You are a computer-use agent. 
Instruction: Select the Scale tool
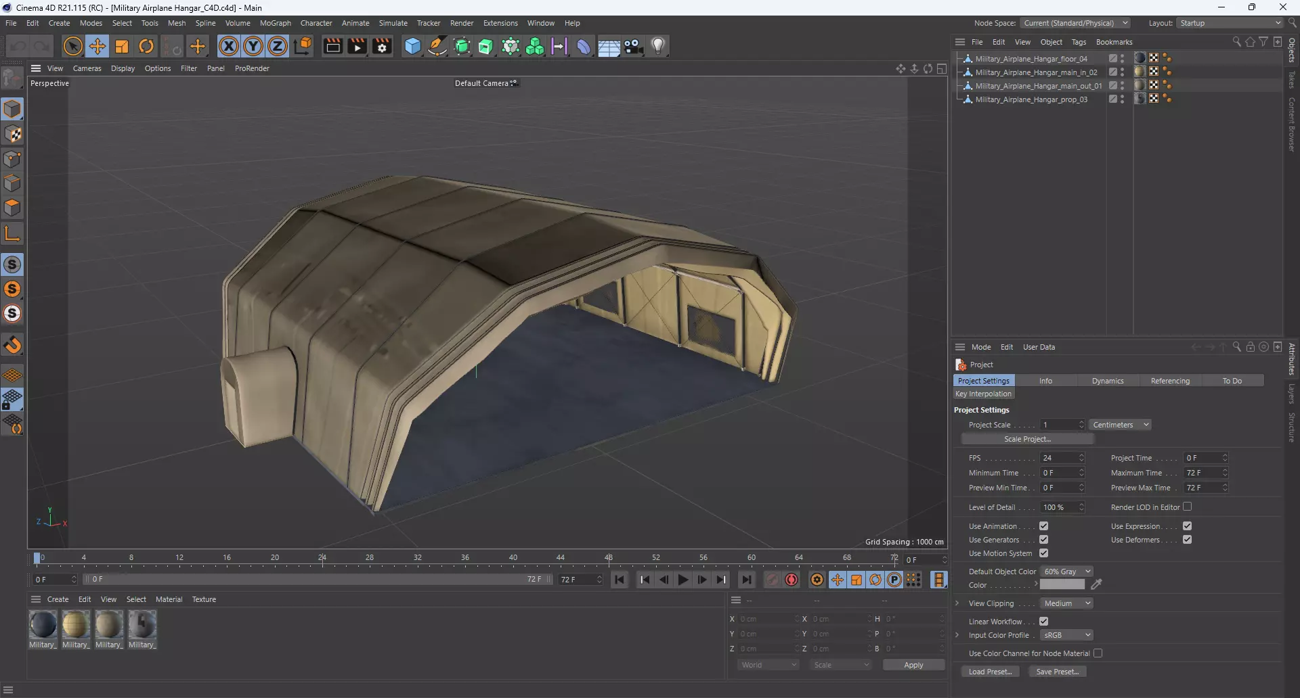coord(122,46)
